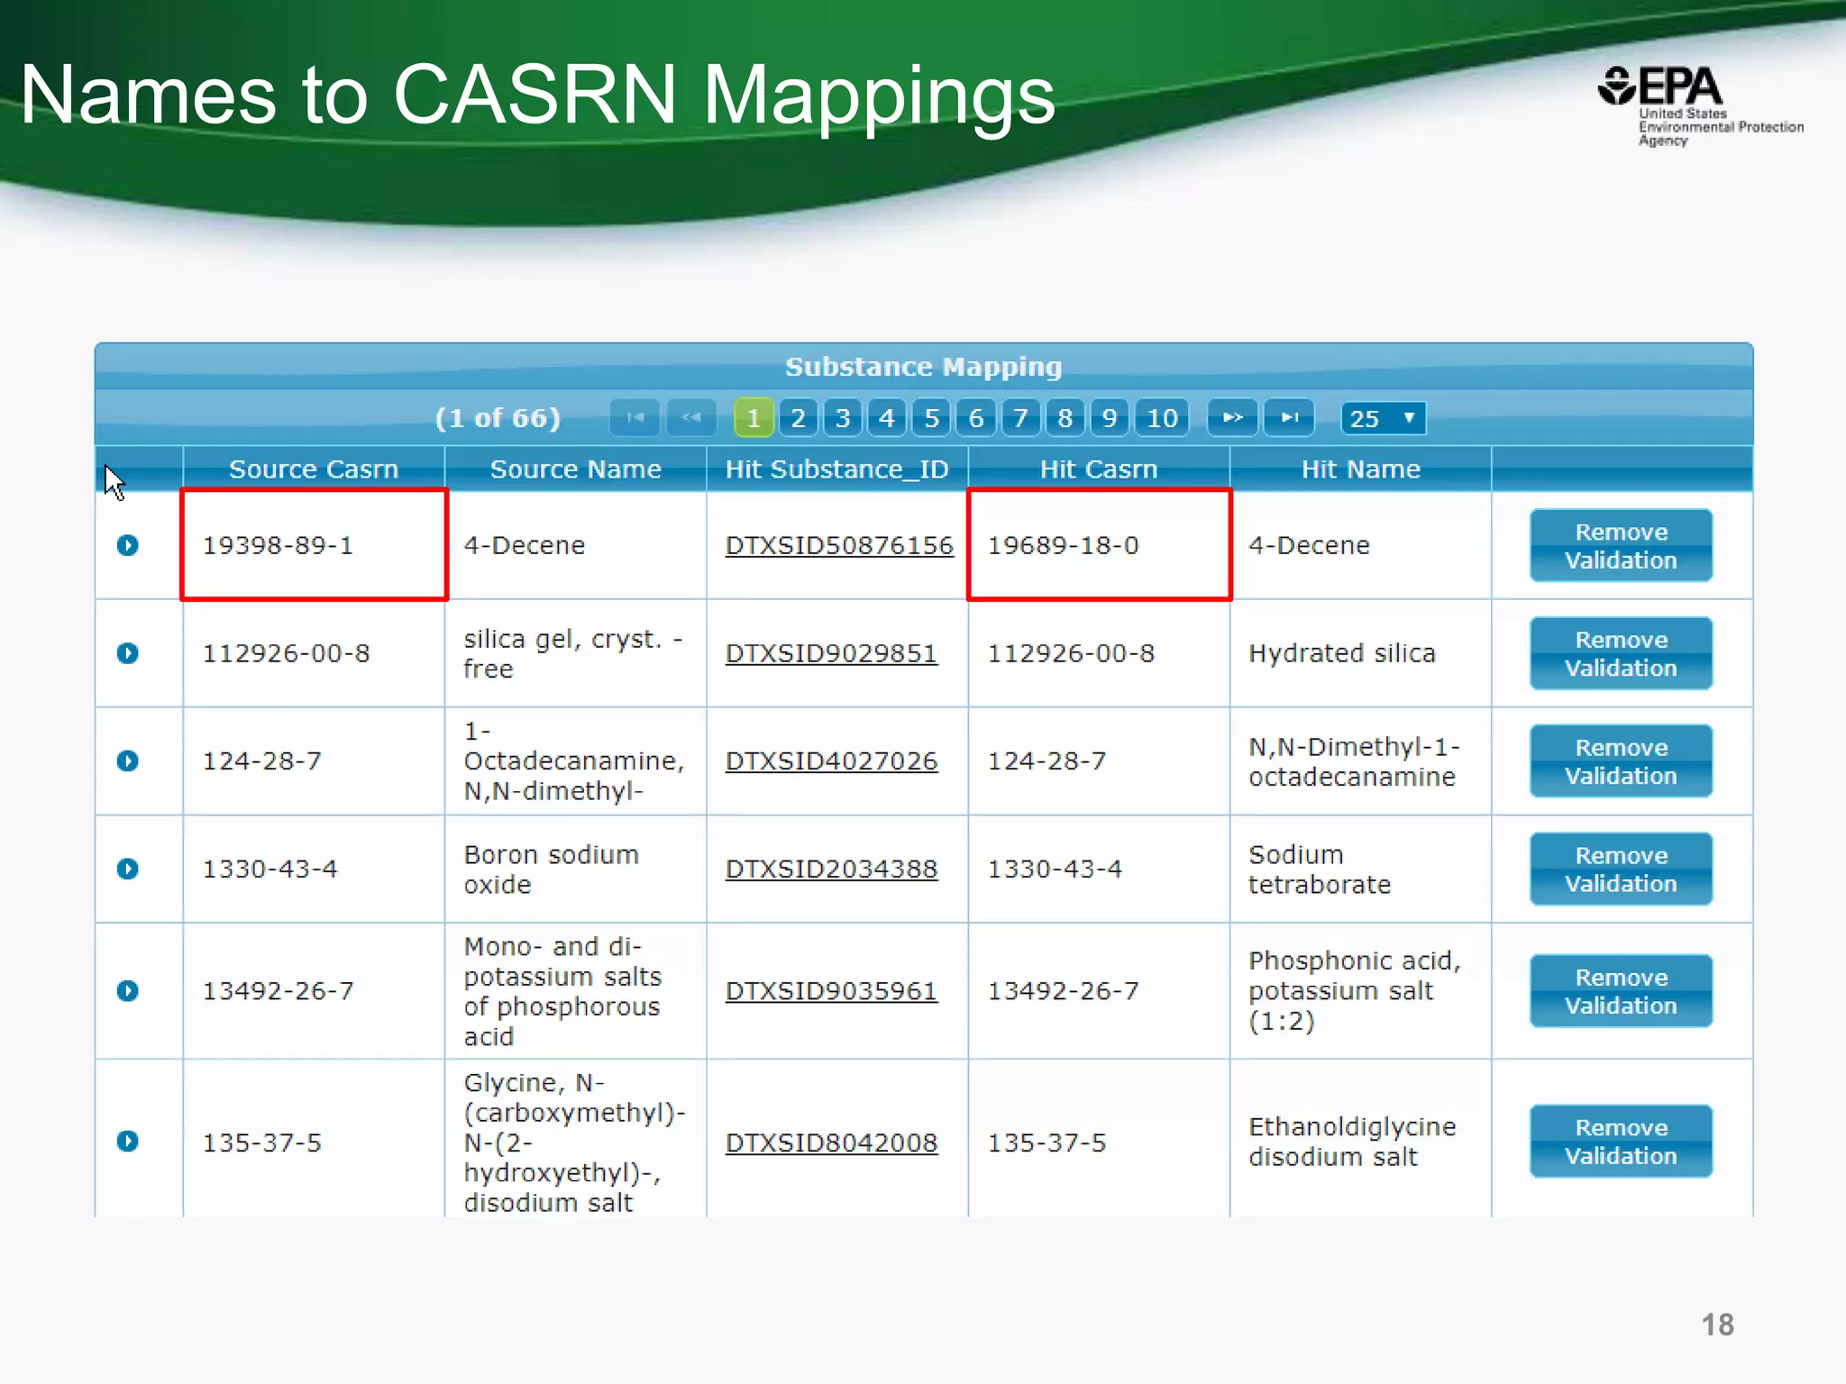Open the DTXSID9035961 substance link
The height and width of the screenshot is (1384, 1846).
click(x=831, y=991)
